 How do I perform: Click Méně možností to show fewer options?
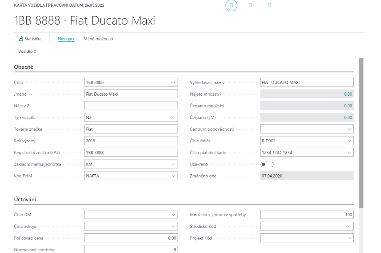(98, 39)
